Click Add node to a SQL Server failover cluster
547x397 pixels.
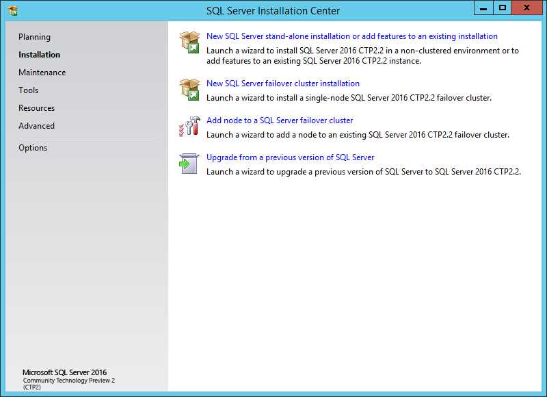pyautogui.click(x=280, y=120)
